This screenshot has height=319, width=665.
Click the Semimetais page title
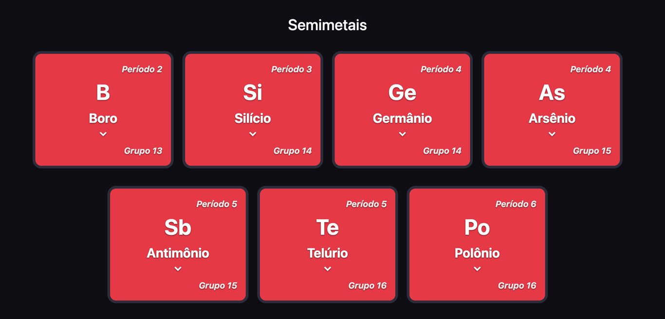pos(327,25)
